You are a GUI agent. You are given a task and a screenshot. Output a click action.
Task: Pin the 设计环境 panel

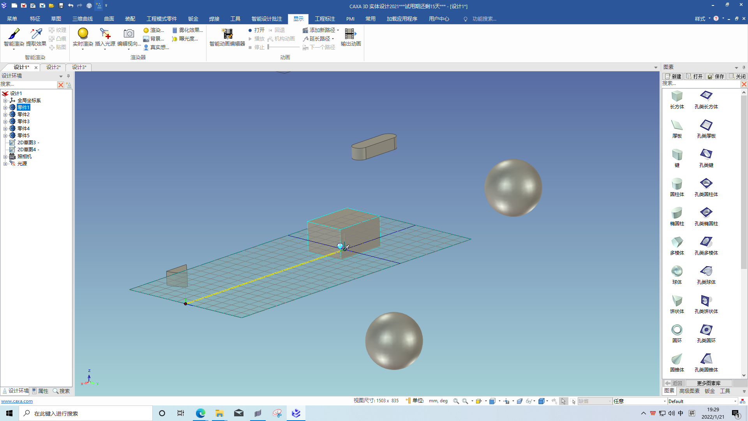(68, 76)
